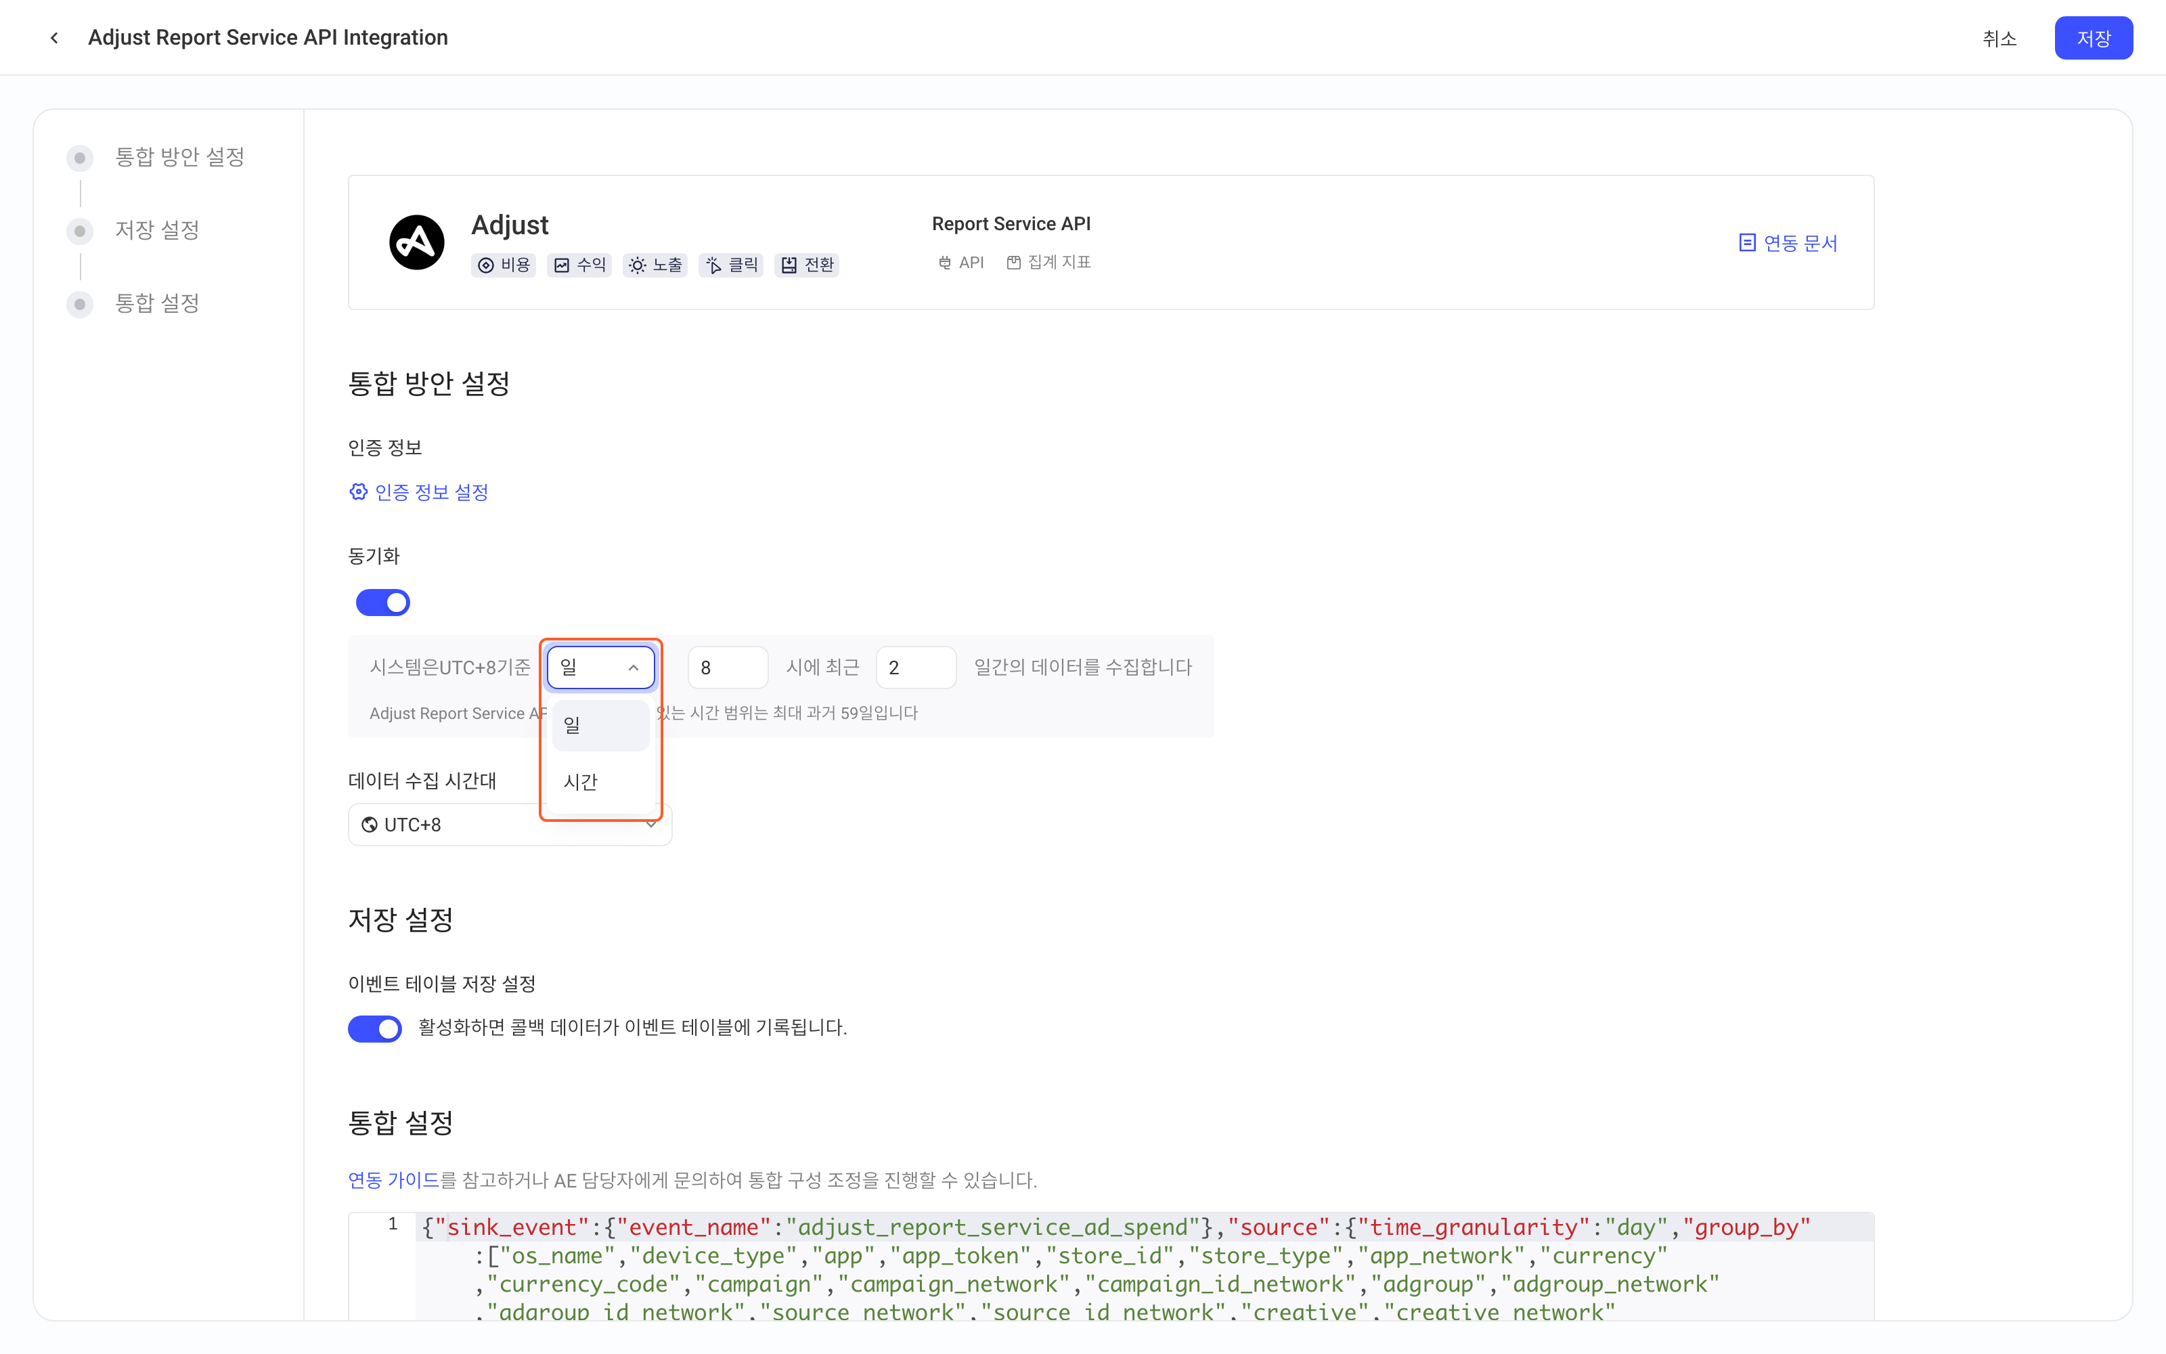The image size is (2166, 1354).
Task: Click the days input field showing 2
Action: [x=916, y=668]
